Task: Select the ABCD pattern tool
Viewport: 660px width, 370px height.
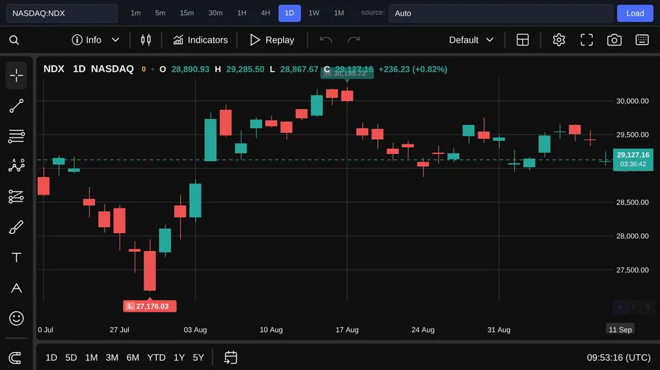Action: [16, 166]
